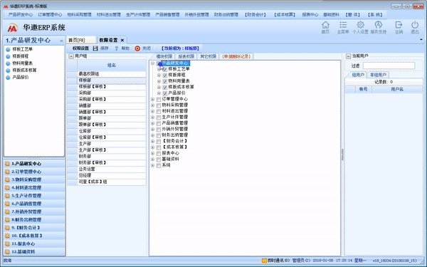This screenshot has height=267, width=427.
Task: Click the 过滤 filter input field
Action: (389, 66)
